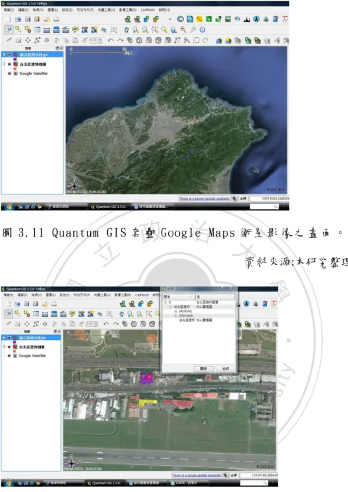
Task: Click Redo arrow in coastline QGIS window
Action: [120, 40]
